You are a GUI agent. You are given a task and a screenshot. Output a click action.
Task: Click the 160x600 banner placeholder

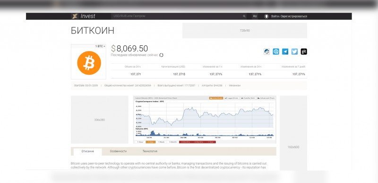click(293, 132)
